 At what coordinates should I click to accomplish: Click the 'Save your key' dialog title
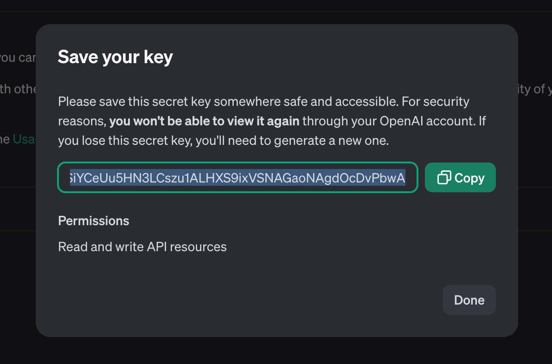(115, 57)
